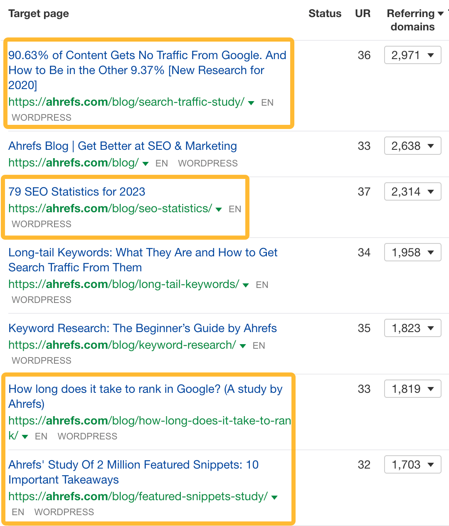The image size is (449, 526).
Task: Click the Status column header
Action: click(x=325, y=13)
